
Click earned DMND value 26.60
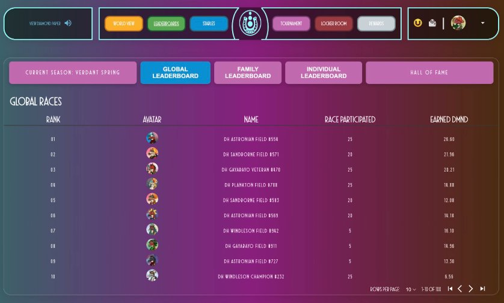click(x=449, y=139)
